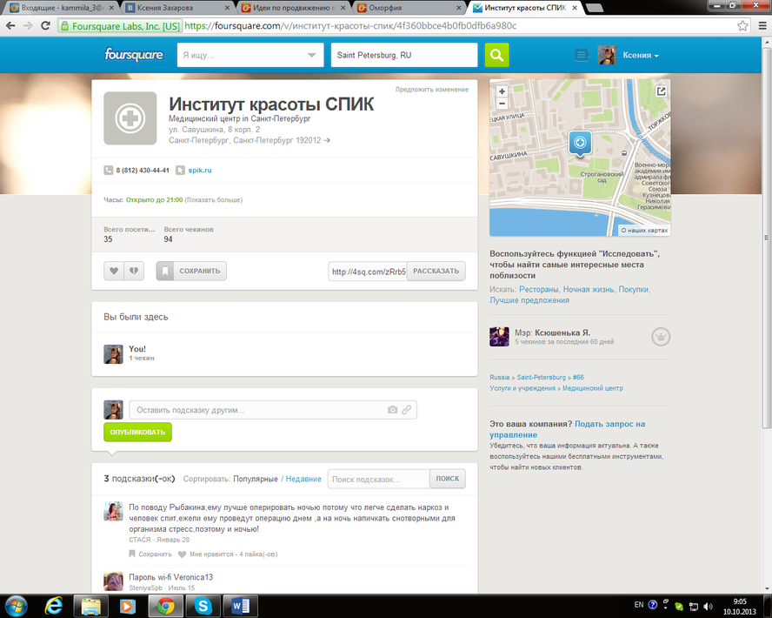Screen dimensions: 772x618
Task: Click the 'Медицинский центр' category link
Action: pos(593,388)
